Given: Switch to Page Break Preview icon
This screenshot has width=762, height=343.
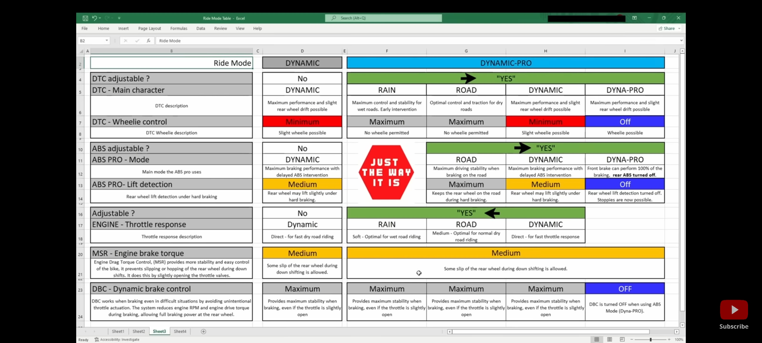Looking at the screenshot, I should coord(622,339).
